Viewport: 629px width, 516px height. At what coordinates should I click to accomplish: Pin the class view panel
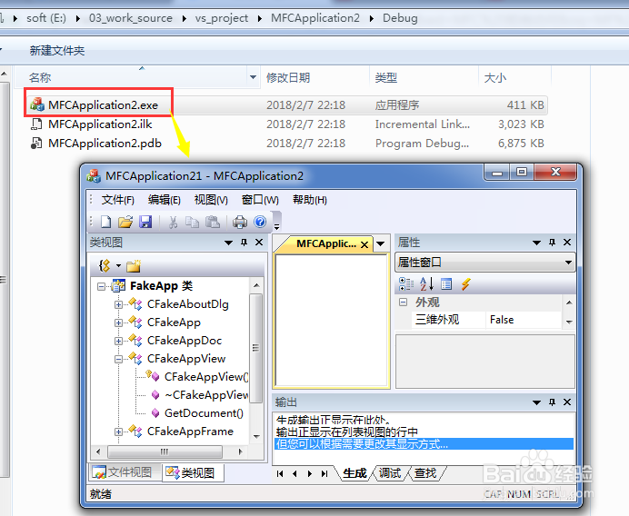[x=244, y=243]
